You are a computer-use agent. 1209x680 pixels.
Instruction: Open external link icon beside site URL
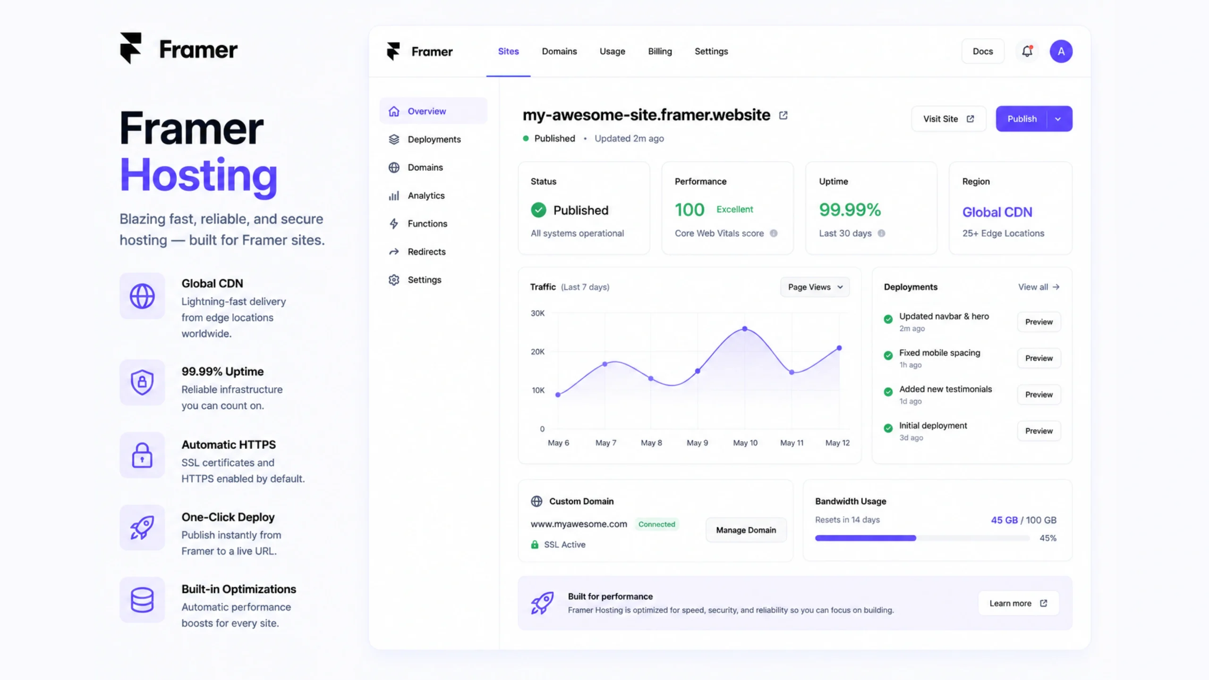[783, 115]
